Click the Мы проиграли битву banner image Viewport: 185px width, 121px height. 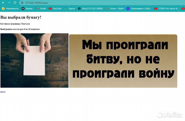pos(123,61)
